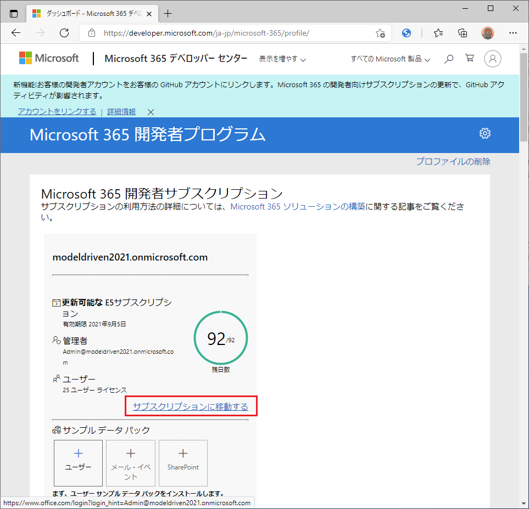Select the ダッシュボード tab
The image size is (529, 509).
[91, 14]
